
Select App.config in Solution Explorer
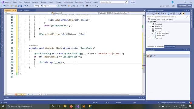coord(158,29)
